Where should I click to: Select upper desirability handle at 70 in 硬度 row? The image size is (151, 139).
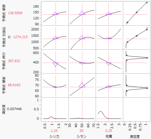pos(127,85)
